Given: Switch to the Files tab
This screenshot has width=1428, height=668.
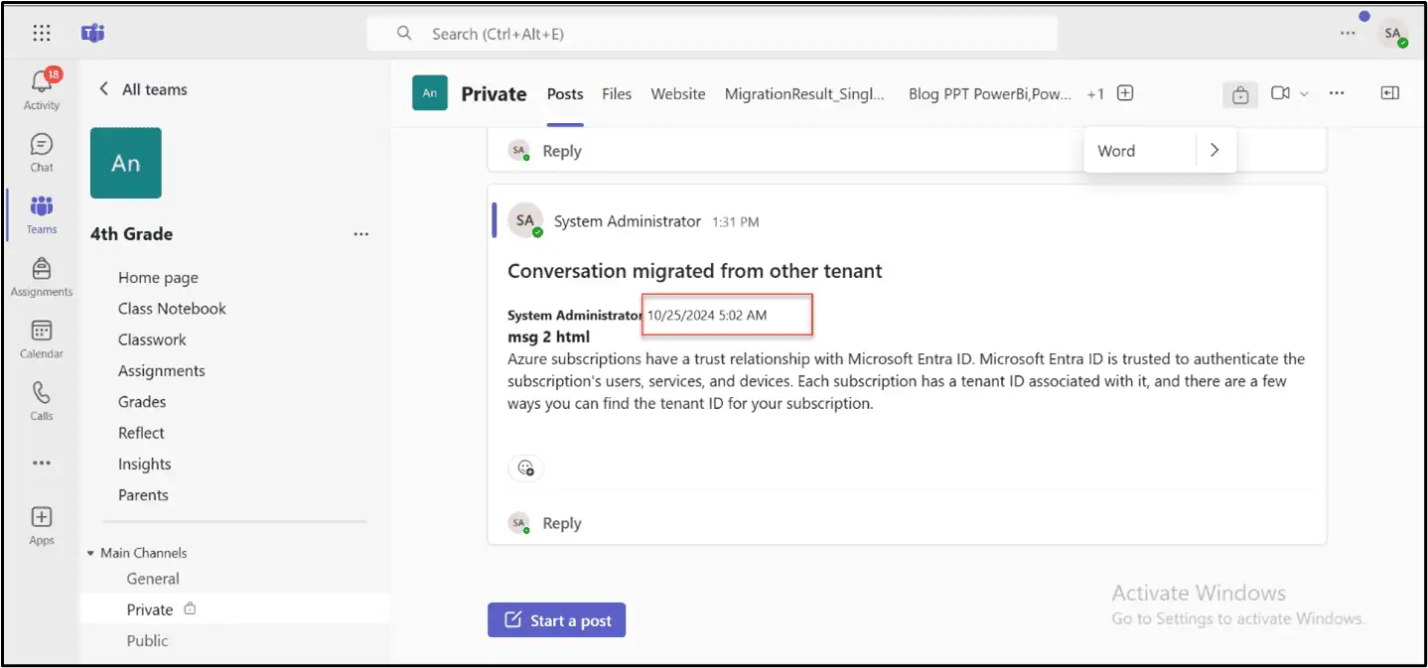Looking at the screenshot, I should coord(616,93).
